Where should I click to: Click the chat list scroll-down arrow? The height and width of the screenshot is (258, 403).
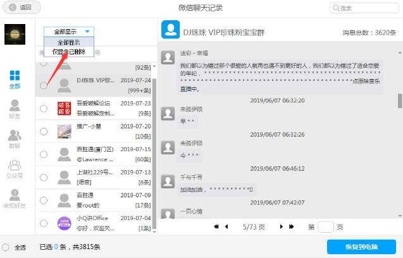(154, 232)
